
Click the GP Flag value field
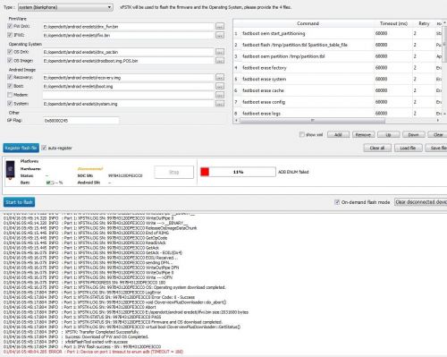(81, 121)
